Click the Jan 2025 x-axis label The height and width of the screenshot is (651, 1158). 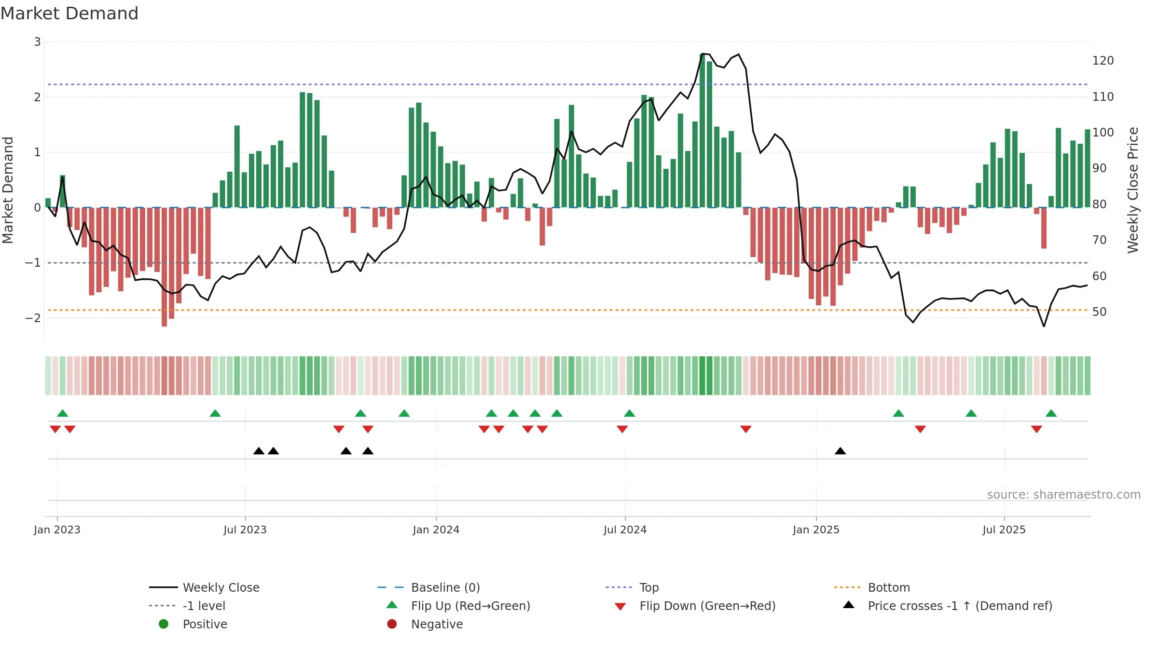[816, 529]
